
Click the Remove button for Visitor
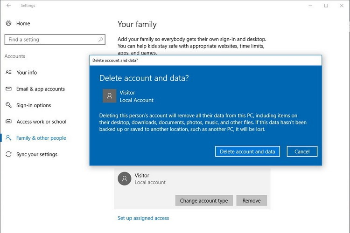tap(252, 200)
